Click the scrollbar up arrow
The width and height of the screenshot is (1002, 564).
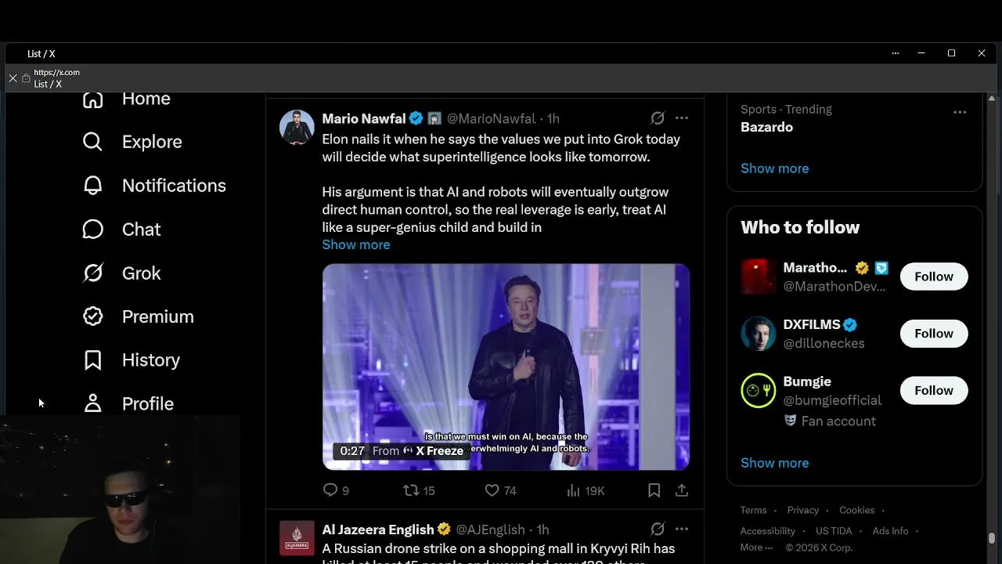point(992,98)
